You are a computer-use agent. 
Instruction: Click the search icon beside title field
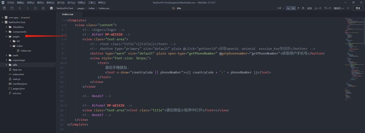173,8
